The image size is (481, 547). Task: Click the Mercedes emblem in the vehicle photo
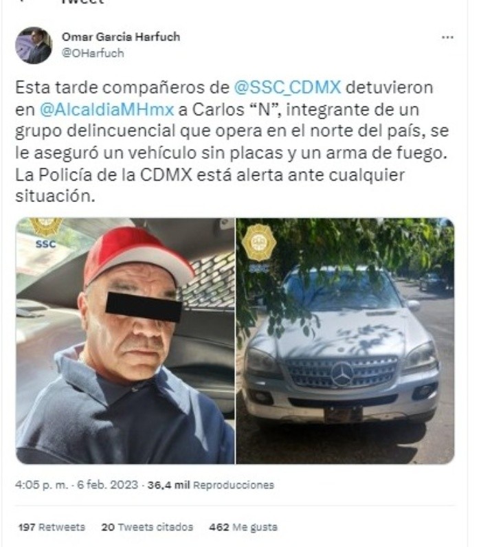tap(342, 374)
